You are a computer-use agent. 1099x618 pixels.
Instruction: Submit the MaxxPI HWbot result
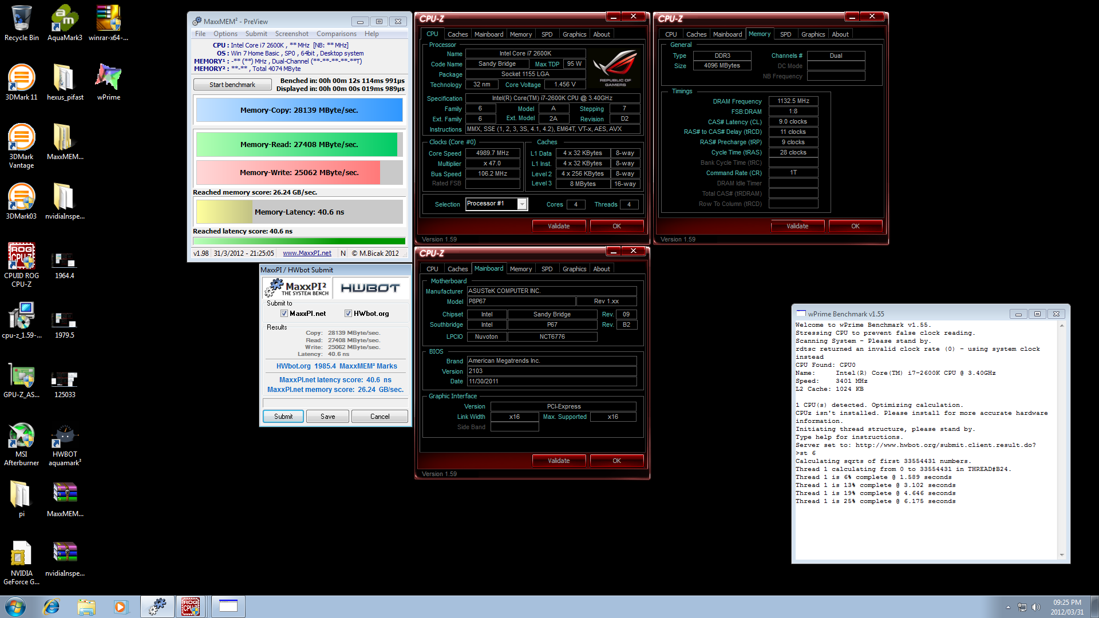pyautogui.click(x=283, y=417)
